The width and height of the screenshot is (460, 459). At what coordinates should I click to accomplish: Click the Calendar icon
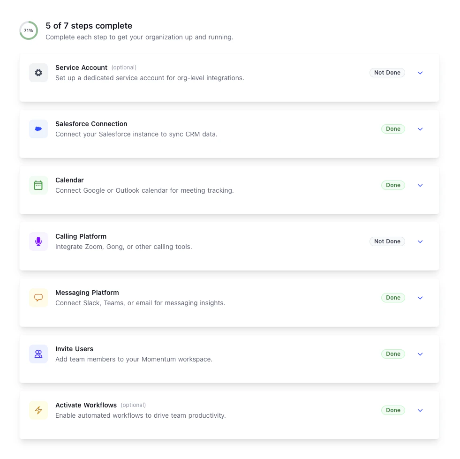[38, 185]
